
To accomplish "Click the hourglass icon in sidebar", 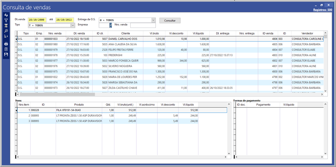I will pyautogui.click(x=6, y=26).
